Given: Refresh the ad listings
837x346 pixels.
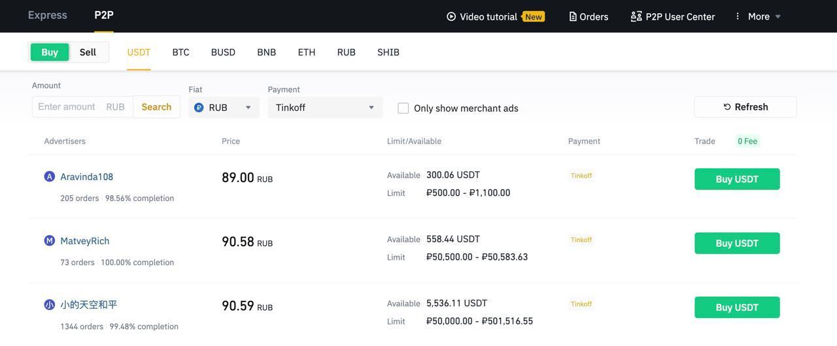Looking at the screenshot, I should [745, 107].
